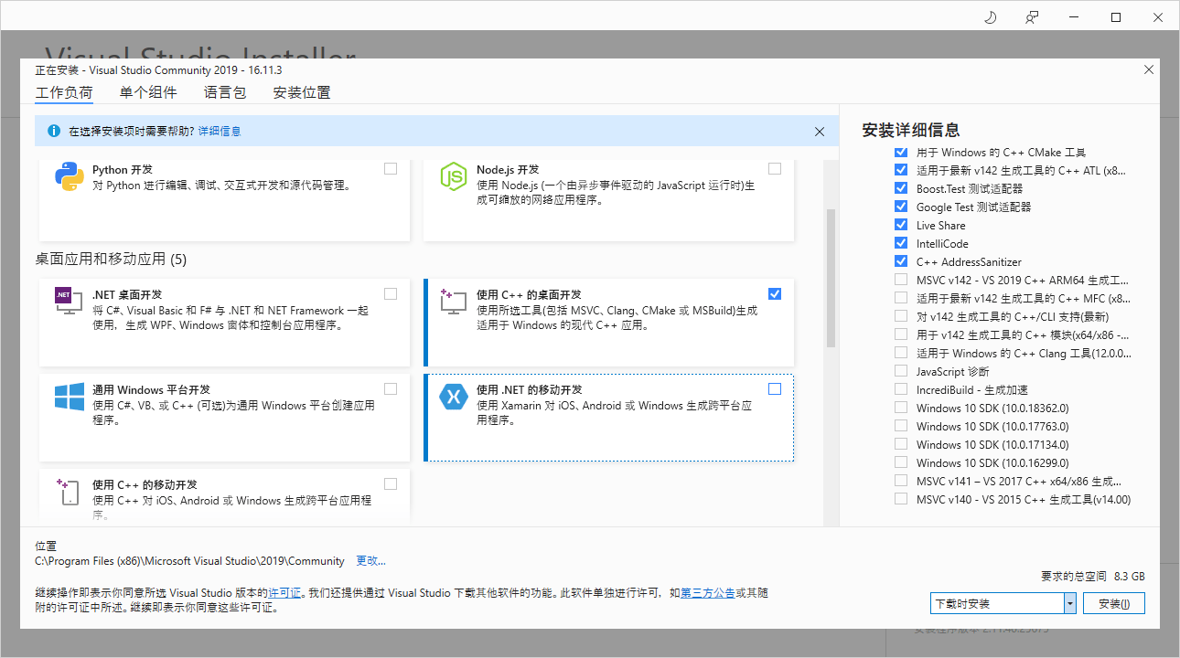
Task: Check the 使用 C++ 的移动开发 checkbox
Action: click(391, 483)
